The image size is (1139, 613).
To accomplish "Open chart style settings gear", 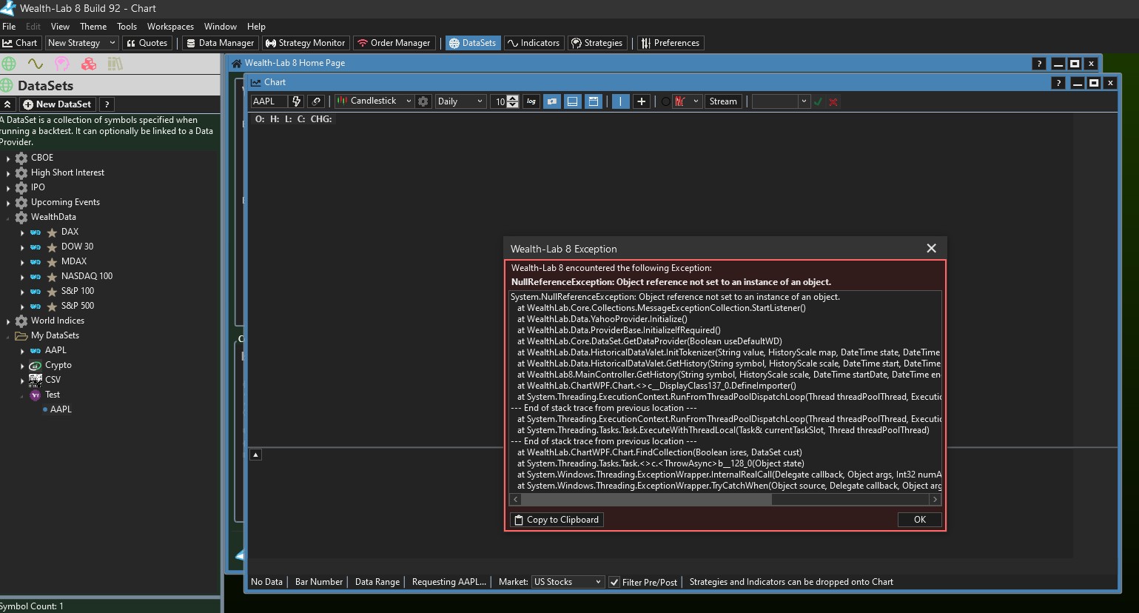I will coord(423,101).
